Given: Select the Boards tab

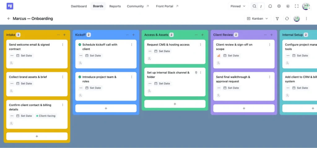Looking at the screenshot, I should (x=98, y=6).
